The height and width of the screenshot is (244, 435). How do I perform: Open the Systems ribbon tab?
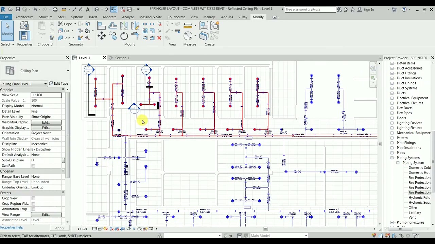pyautogui.click(x=77, y=17)
